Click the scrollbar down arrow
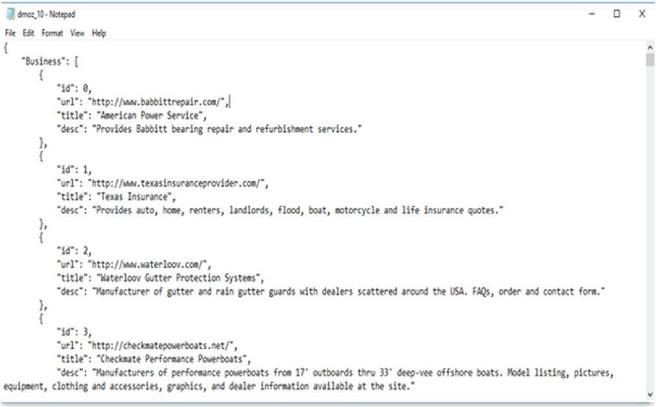 tap(650, 394)
